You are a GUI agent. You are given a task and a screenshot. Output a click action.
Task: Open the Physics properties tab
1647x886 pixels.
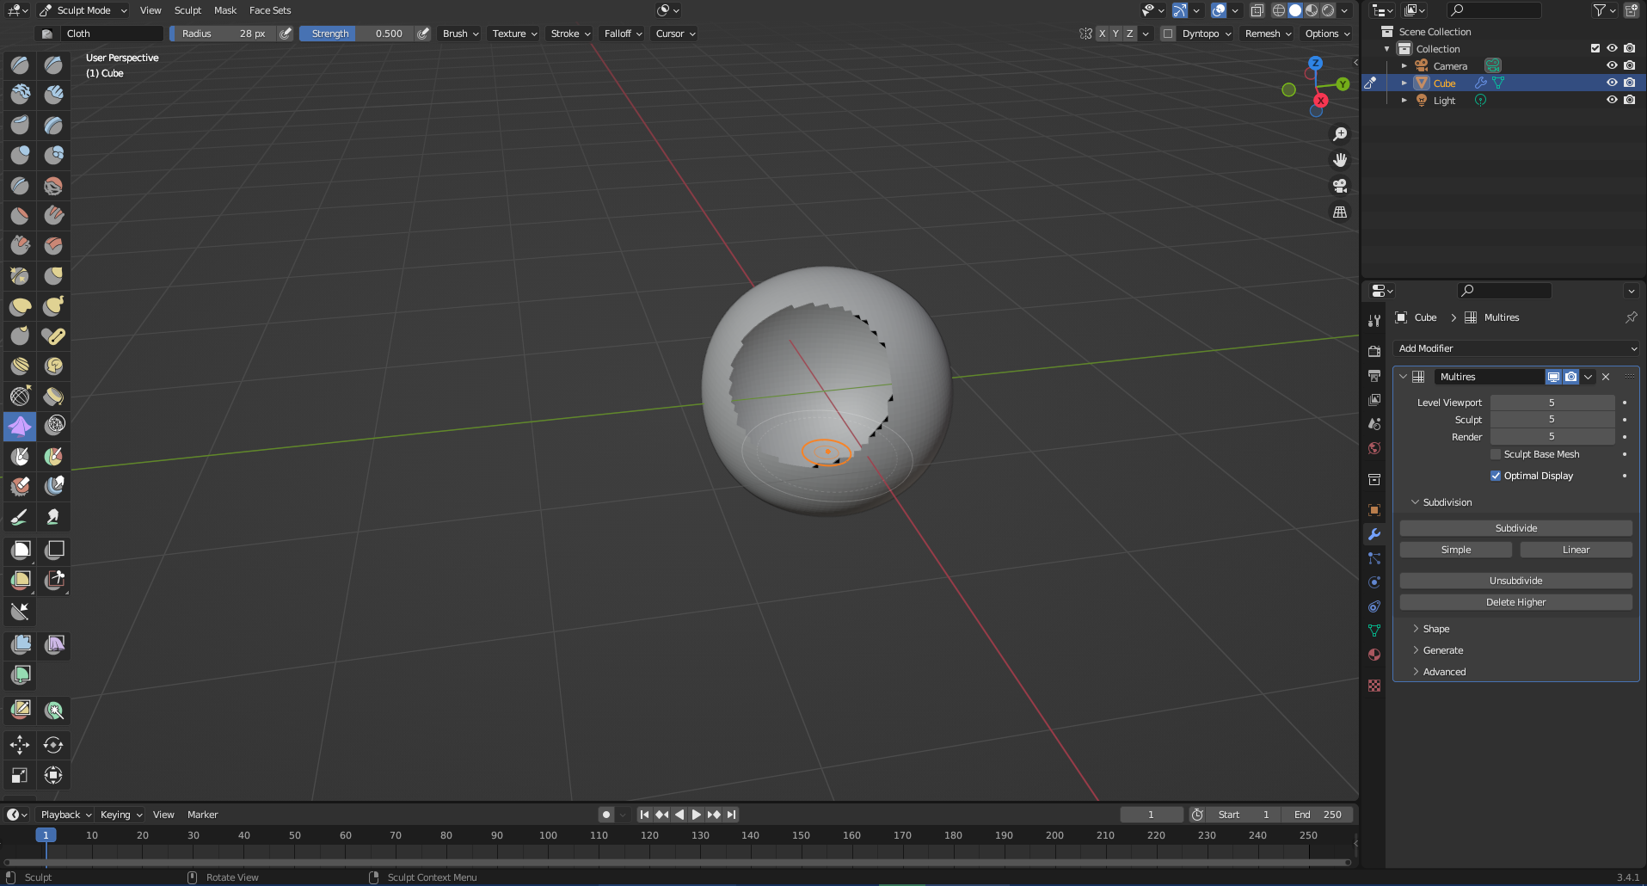1374,582
